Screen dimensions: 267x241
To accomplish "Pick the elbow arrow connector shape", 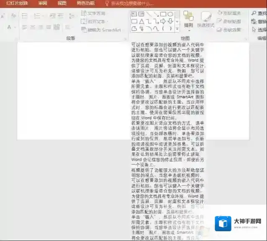I will [156, 21].
